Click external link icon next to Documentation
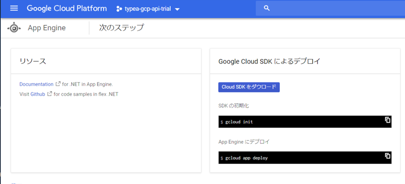This screenshot has width=405, height=184. 58,84
